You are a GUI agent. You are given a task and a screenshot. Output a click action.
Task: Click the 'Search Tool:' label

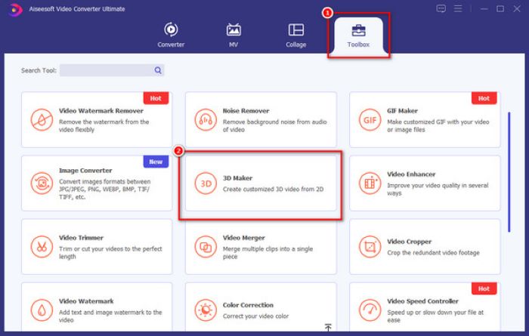coord(39,70)
